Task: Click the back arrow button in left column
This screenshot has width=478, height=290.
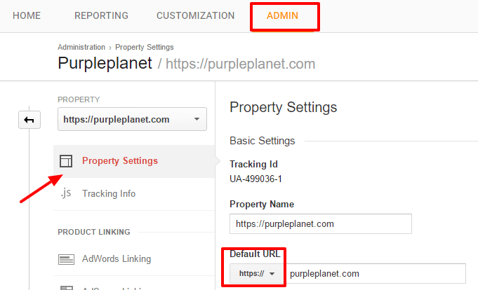Action: tap(29, 120)
